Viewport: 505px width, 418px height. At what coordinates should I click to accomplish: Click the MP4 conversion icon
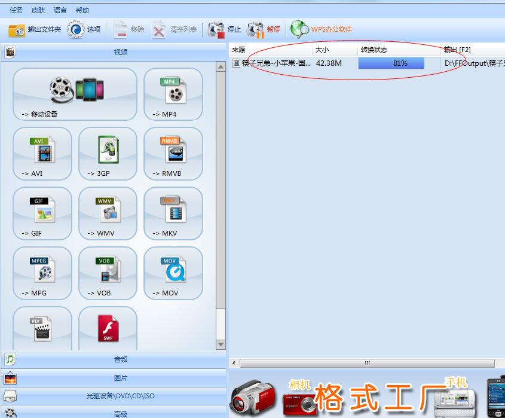click(173, 94)
